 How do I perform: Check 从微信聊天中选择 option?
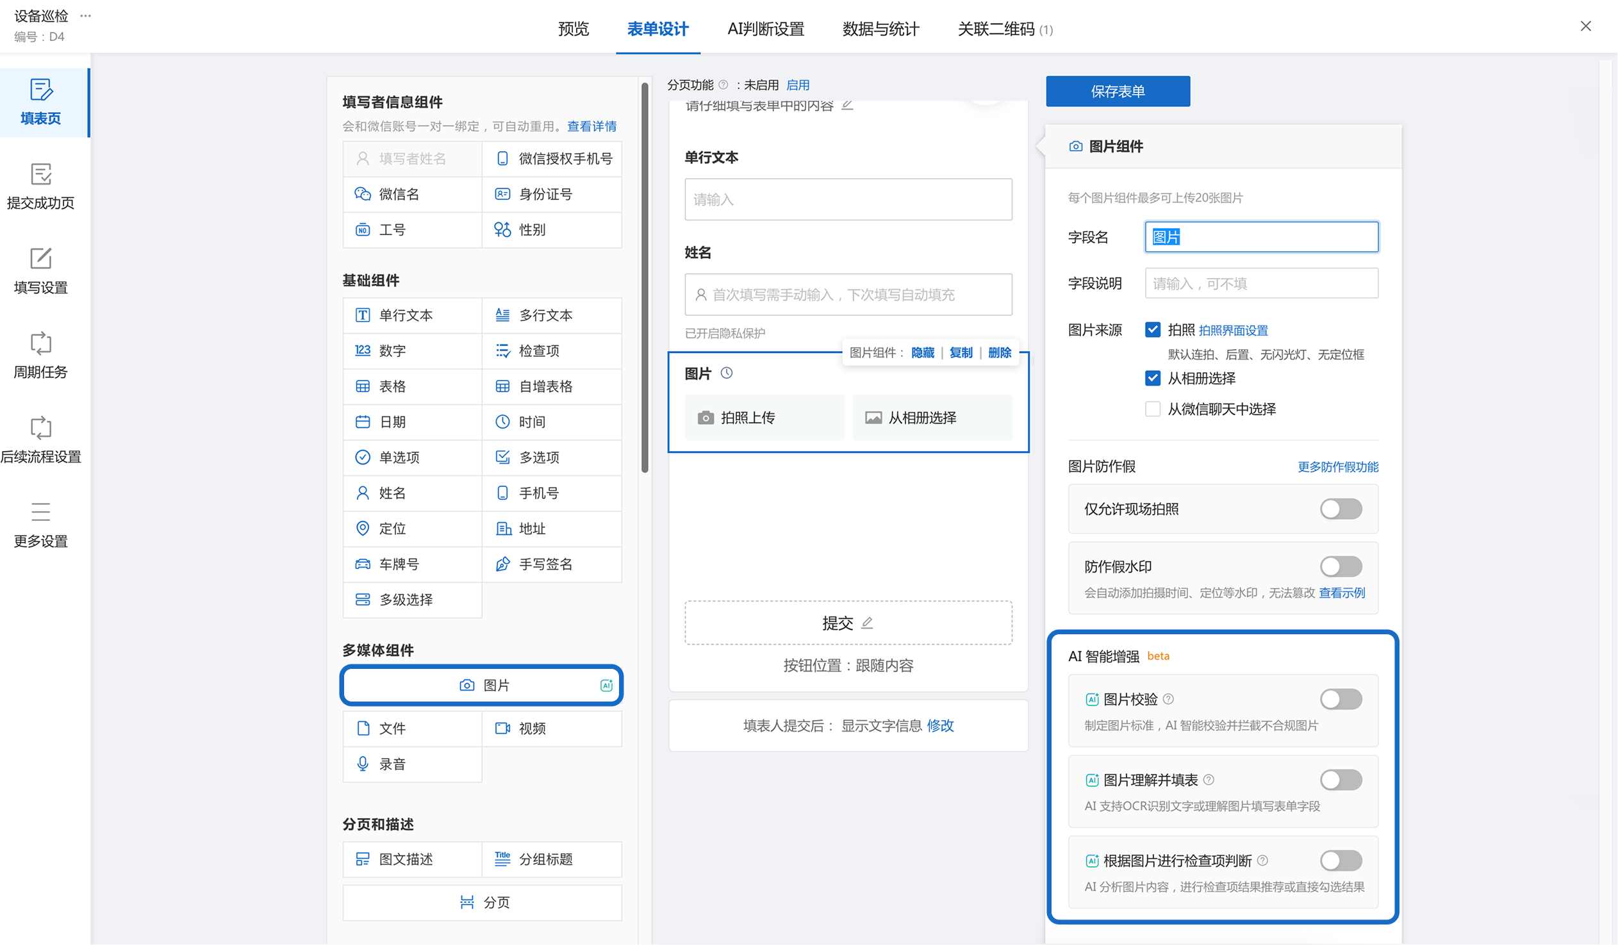[1153, 409]
